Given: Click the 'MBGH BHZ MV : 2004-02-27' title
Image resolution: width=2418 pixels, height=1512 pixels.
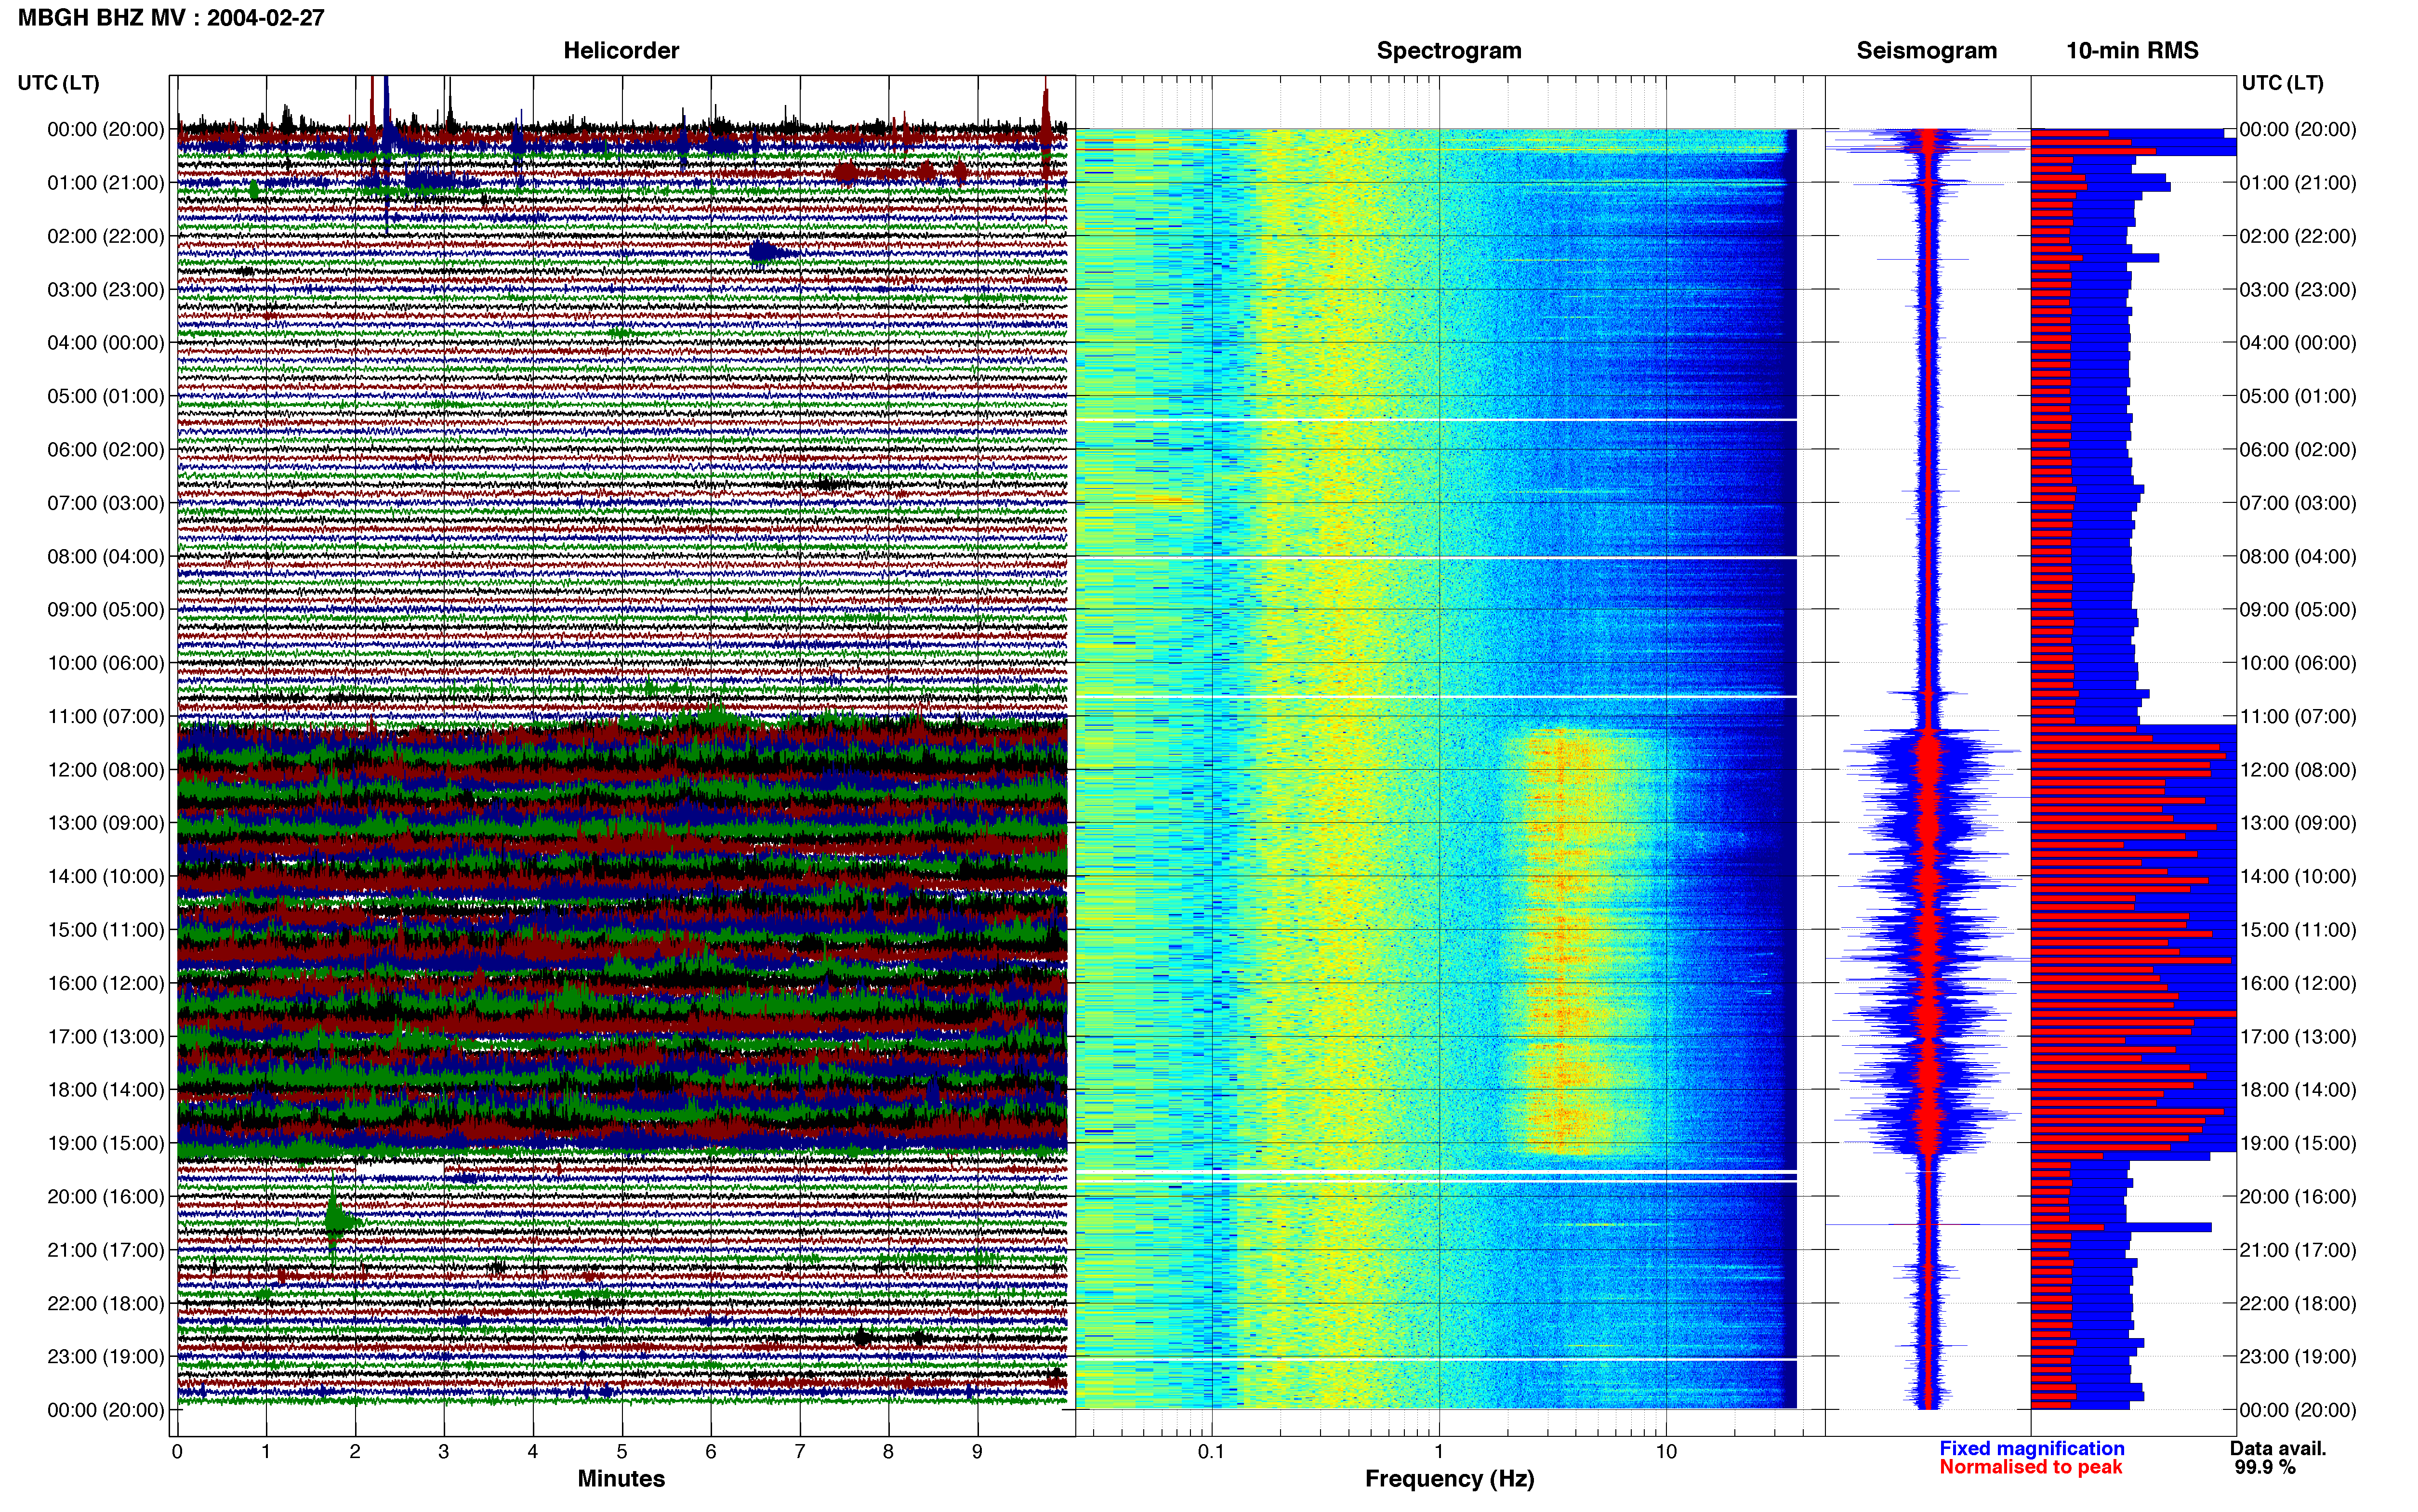Looking at the screenshot, I should pos(171,17).
